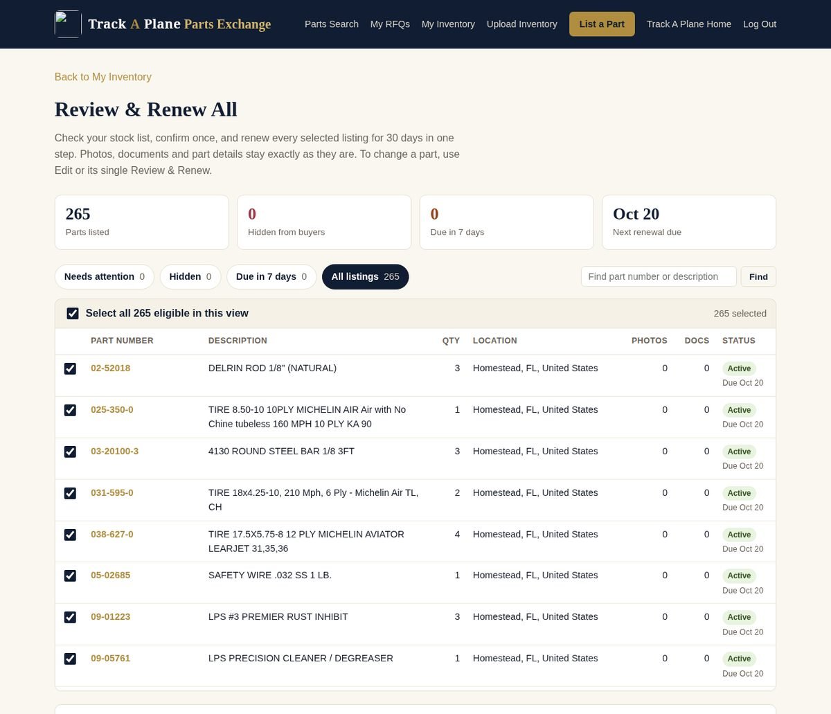Click description DELRIN ROD 1/8" (NATURAL)
This screenshot has height=714, width=831.
tap(272, 368)
